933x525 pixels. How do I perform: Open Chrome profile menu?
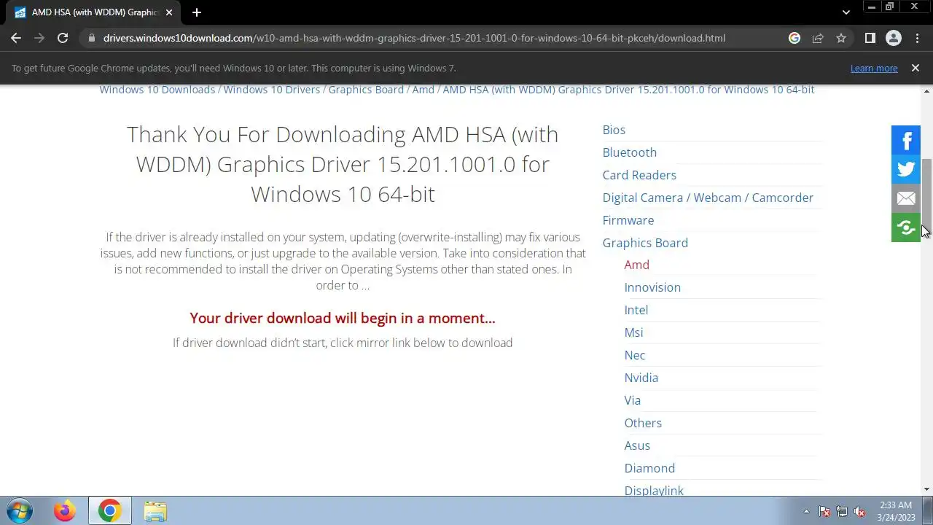click(x=893, y=38)
